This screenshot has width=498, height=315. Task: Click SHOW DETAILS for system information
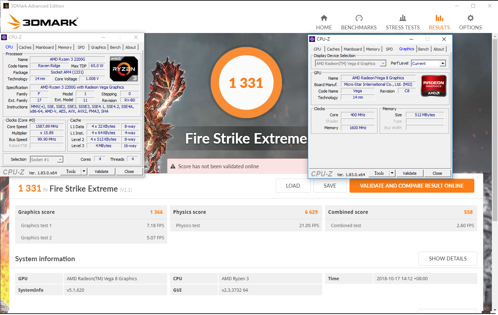pyautogui.click(x=448, y=258)
